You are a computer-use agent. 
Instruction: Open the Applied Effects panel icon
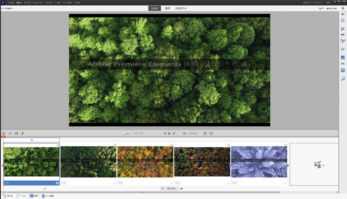click(x=343, y=41)
